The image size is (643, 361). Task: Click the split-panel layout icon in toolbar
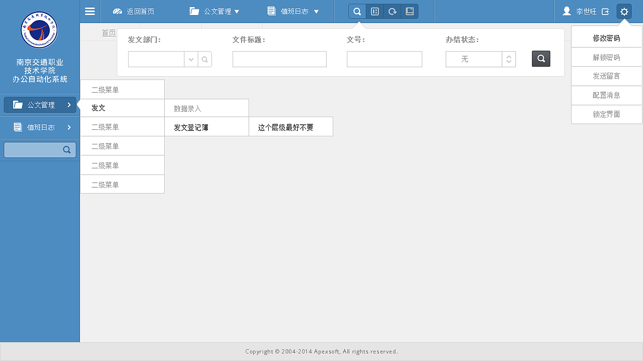pyautogui.click(x=374, y=11)
